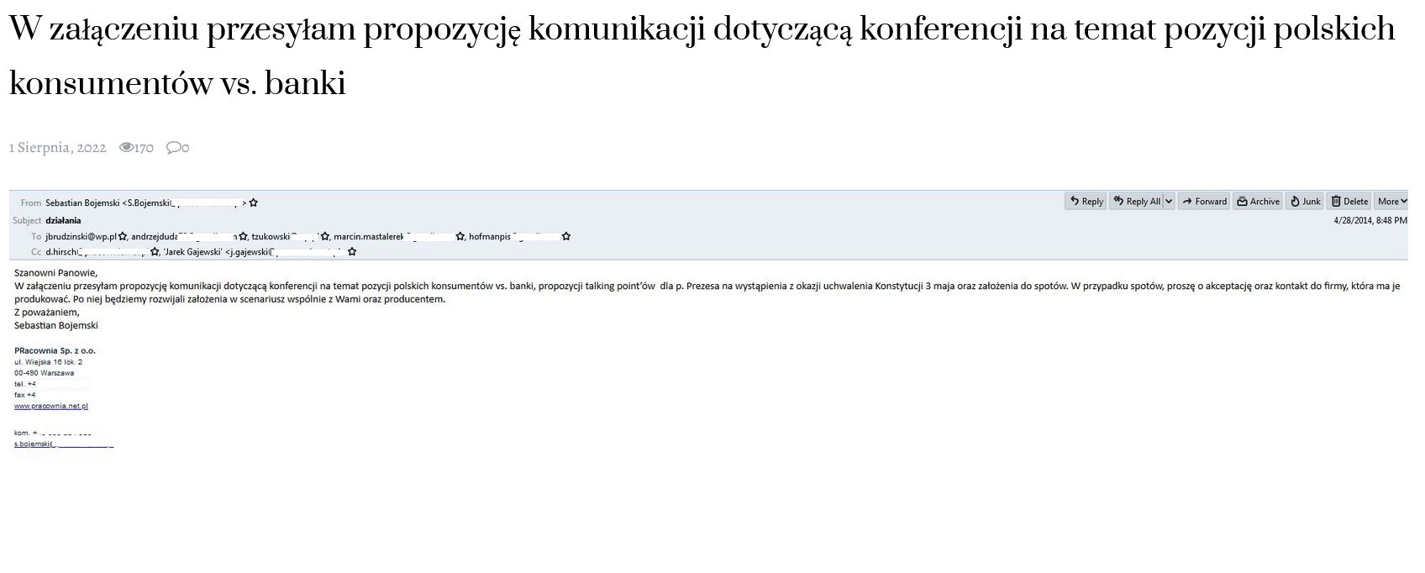The height and width of the screenshot is (573, 1425).
Task: Star the sender Sebastian Bojemski
Action: (254, 202)
